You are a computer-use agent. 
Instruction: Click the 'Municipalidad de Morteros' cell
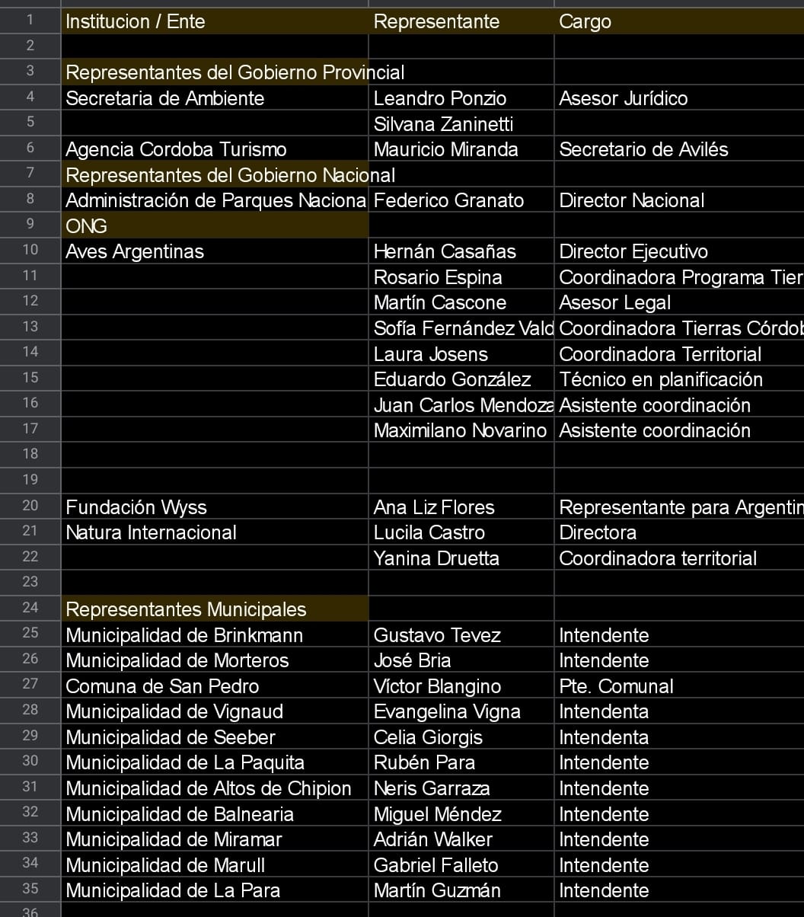pyautogui.click(x=215, y=660)
